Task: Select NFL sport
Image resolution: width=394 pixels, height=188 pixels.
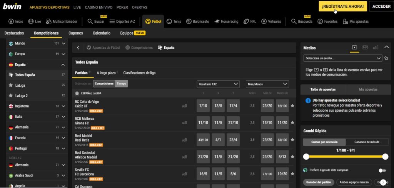Action: pos(250,21)
